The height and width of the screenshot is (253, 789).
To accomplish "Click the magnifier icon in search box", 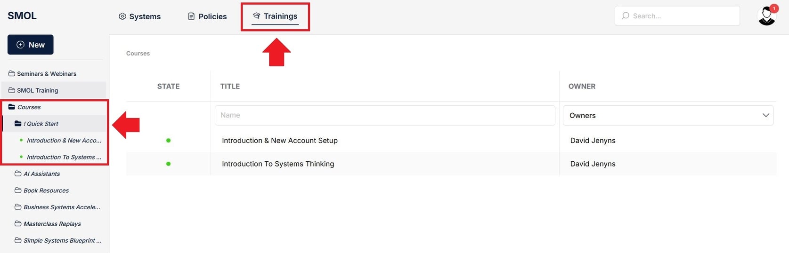I will point(626,16).
